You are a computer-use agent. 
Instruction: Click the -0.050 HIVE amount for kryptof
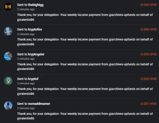point(148,79)
